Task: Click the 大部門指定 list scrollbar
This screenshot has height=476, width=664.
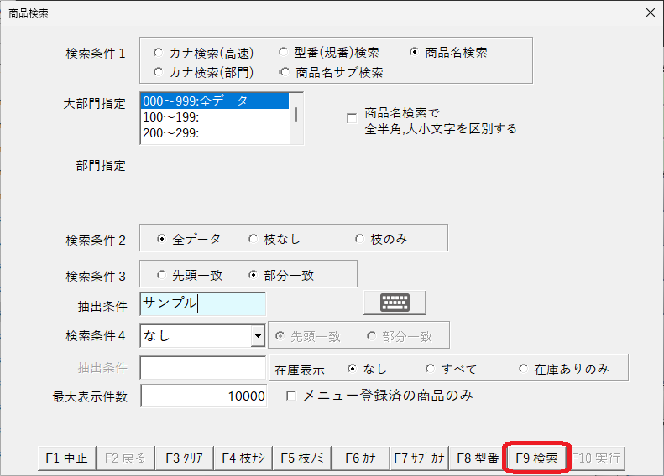Action: click(296, 117)
